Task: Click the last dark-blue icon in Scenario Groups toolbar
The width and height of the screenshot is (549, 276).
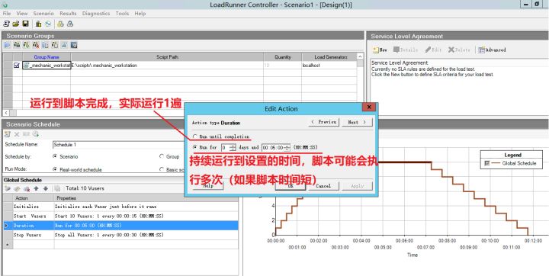Action: (73, 45)
